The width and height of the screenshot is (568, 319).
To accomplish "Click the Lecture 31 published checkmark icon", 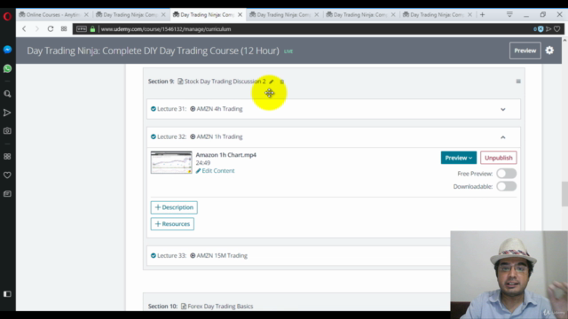I will 154,109.
